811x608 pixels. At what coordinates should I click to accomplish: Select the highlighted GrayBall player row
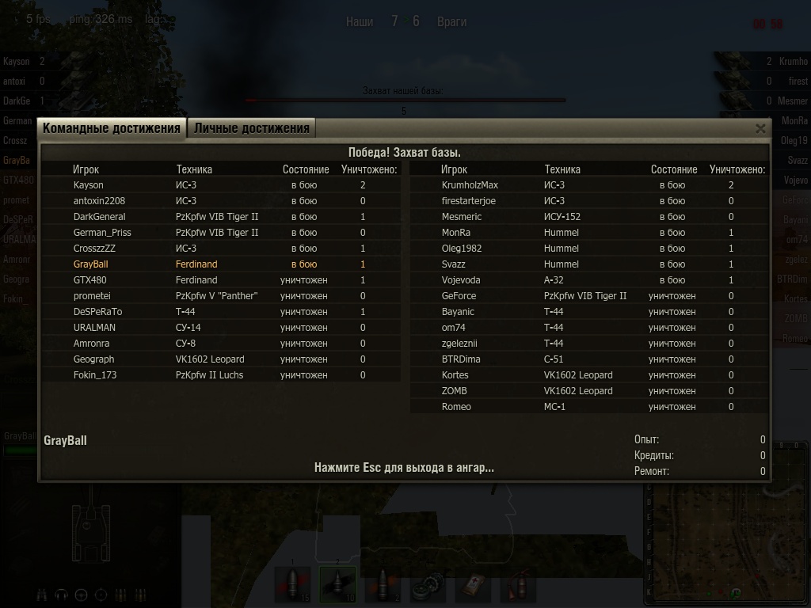[x=222, y=264]
